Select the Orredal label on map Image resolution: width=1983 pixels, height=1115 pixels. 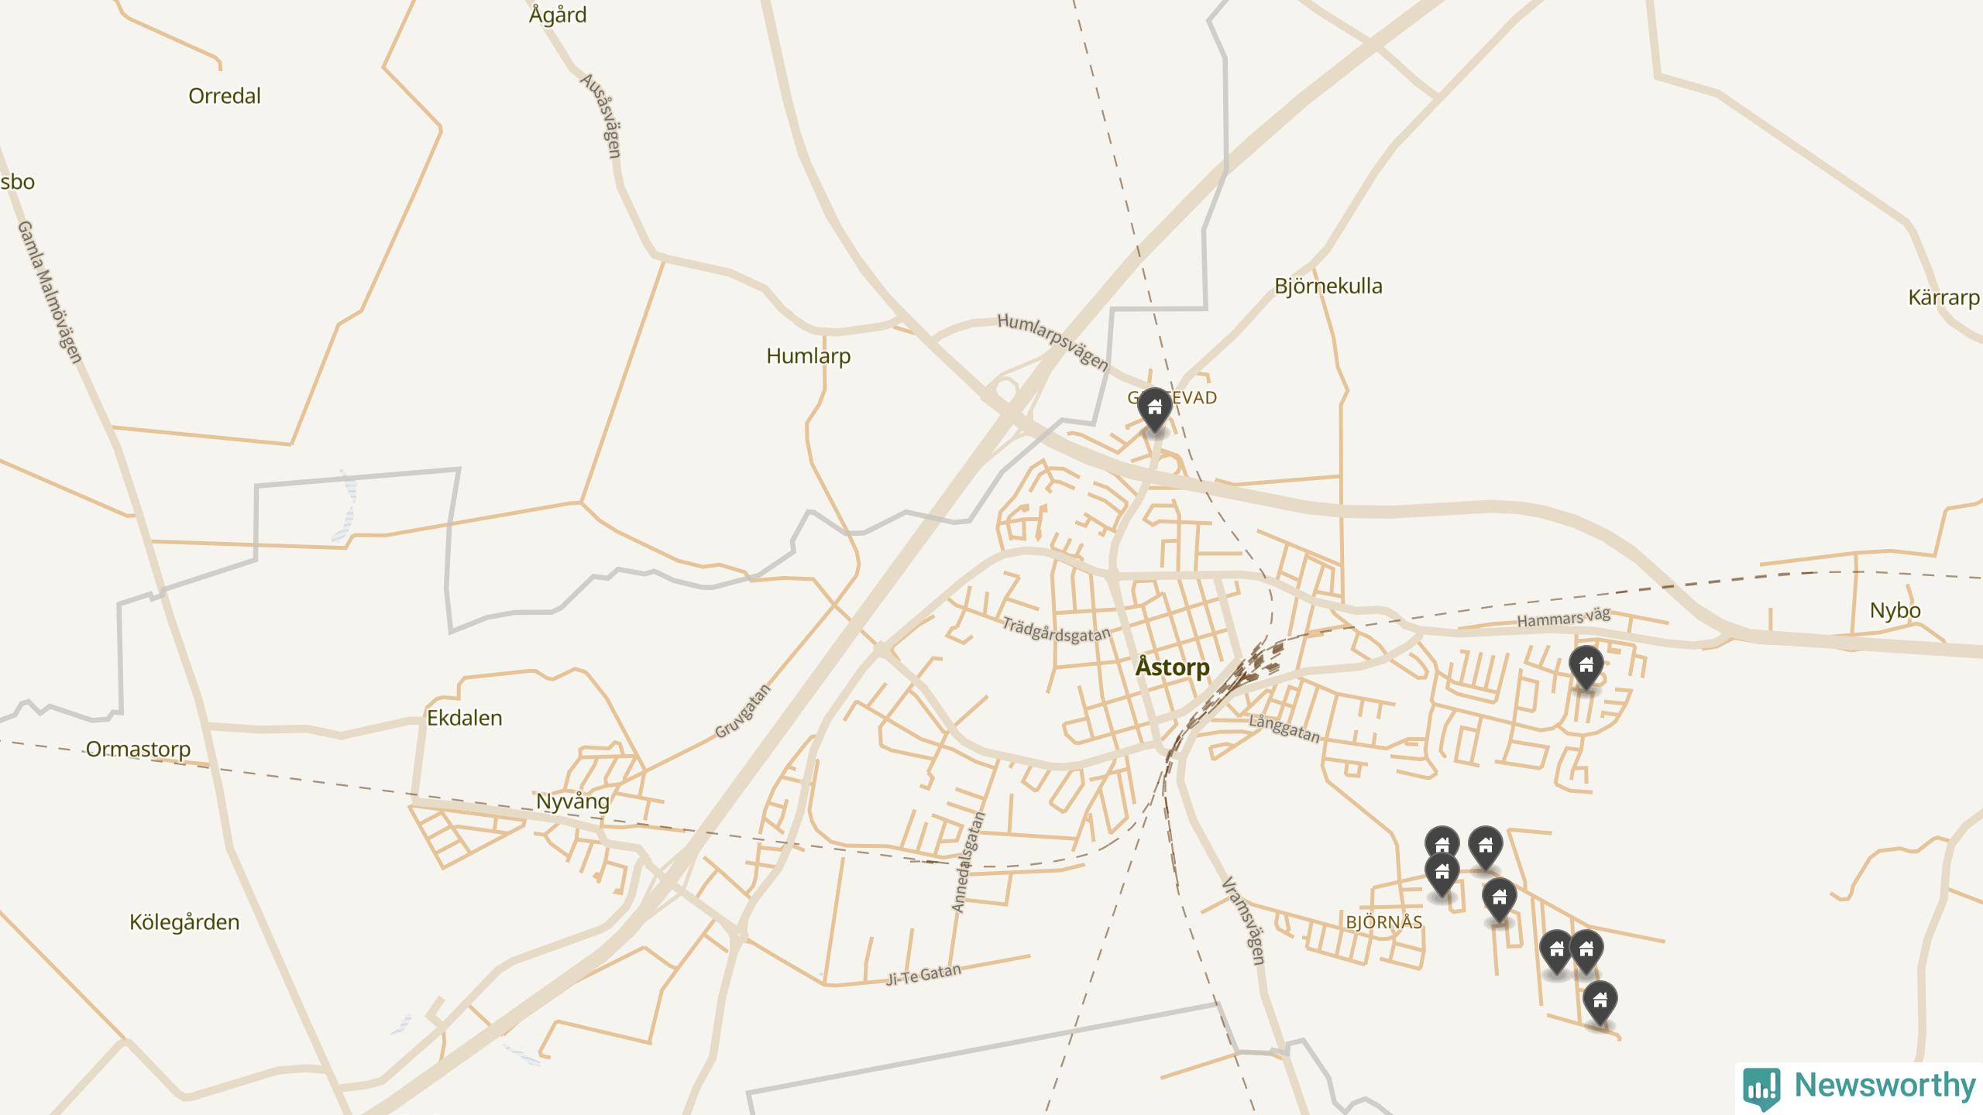(225, 96)
